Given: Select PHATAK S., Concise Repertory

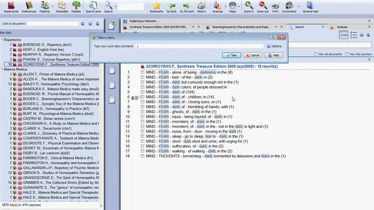Looking at the screenshot, I should 51,60.
